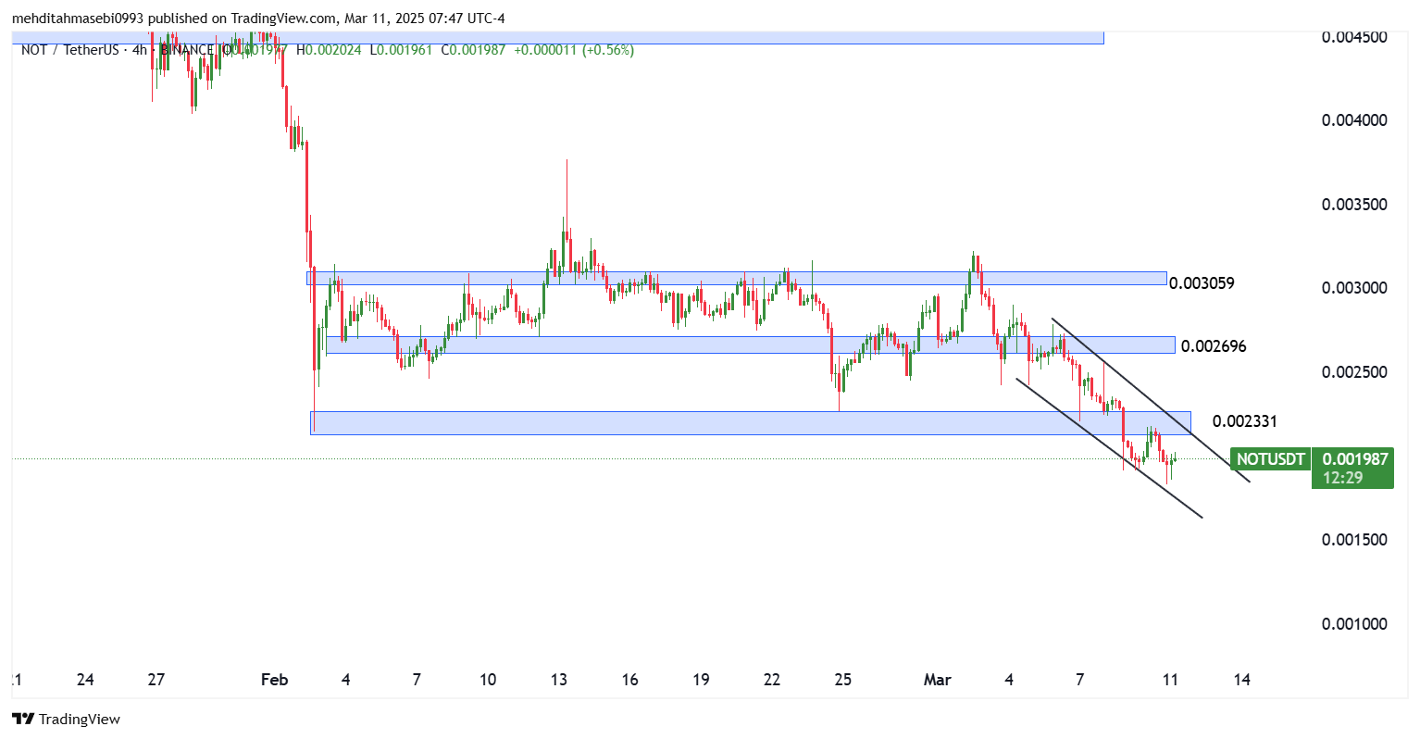Click the 24 date label on time axis
Image resolution: width=1420 pixels, height=739 pixels.
click(x=85, y=680)
